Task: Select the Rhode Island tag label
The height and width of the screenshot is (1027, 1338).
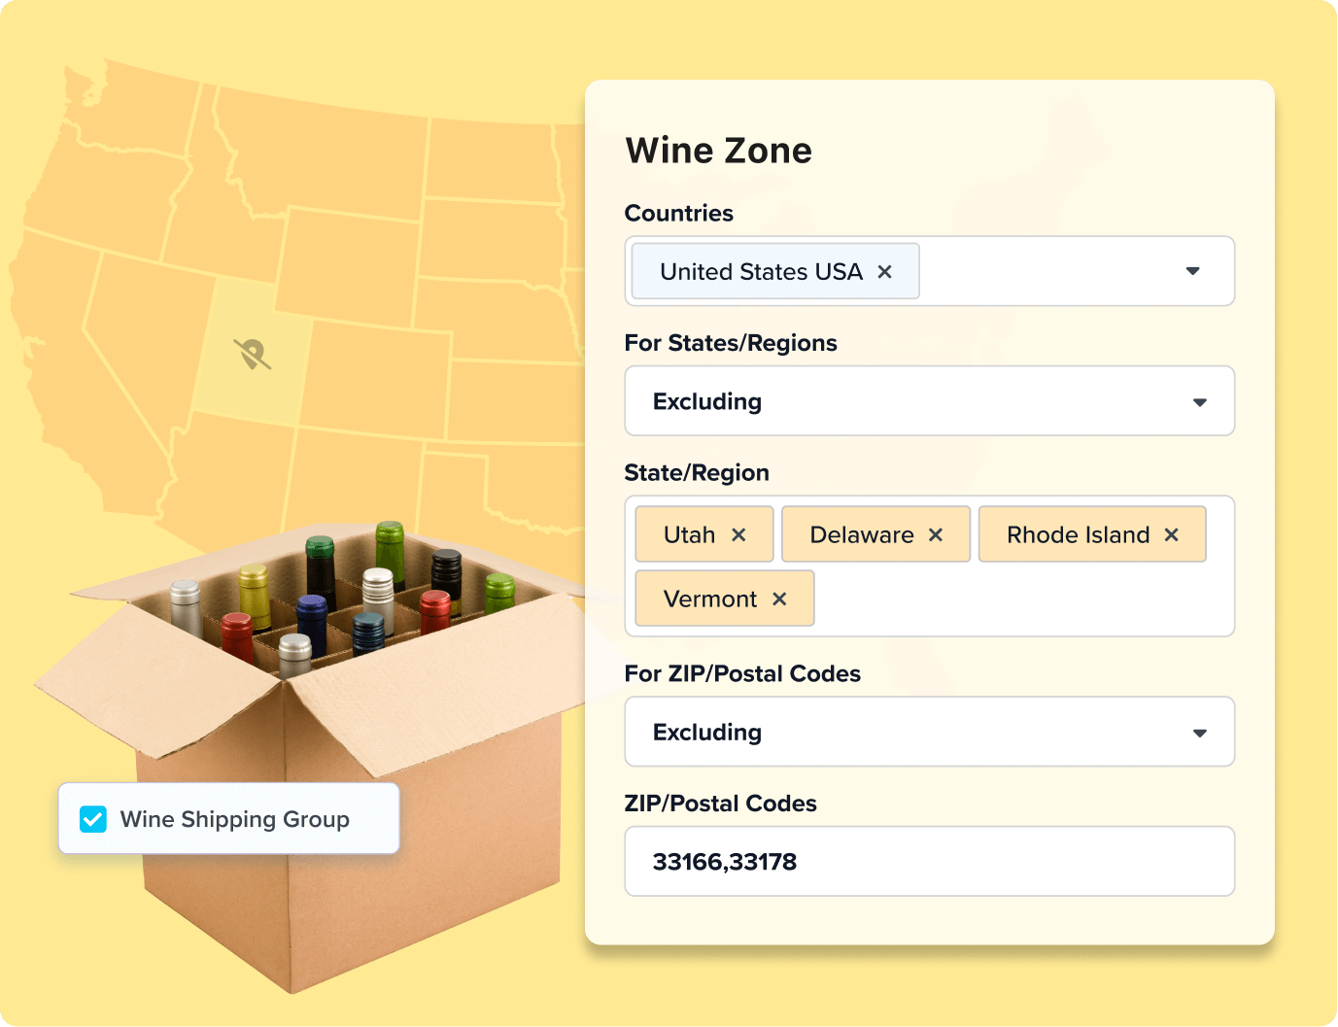Action: pos(1078,535)
